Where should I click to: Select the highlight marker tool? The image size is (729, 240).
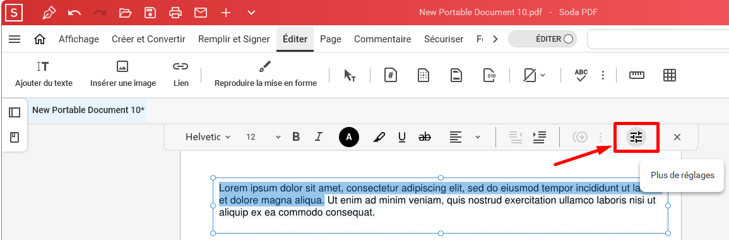[x=379, y=137]
